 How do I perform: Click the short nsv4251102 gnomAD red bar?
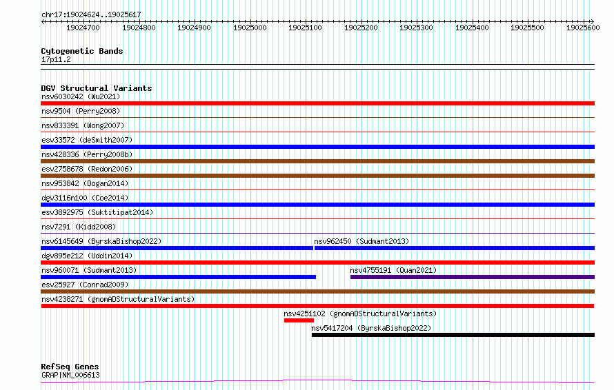click(x=299, y=320)
